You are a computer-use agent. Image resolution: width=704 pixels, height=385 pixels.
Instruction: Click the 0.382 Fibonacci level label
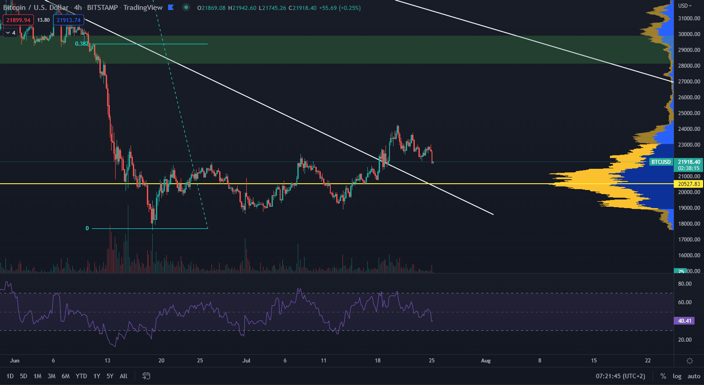tap(81, 44)
